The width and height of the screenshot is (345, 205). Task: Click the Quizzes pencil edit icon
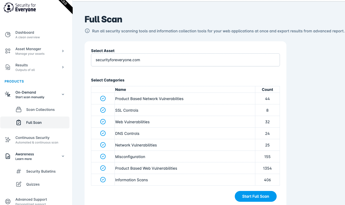point(19,184)
